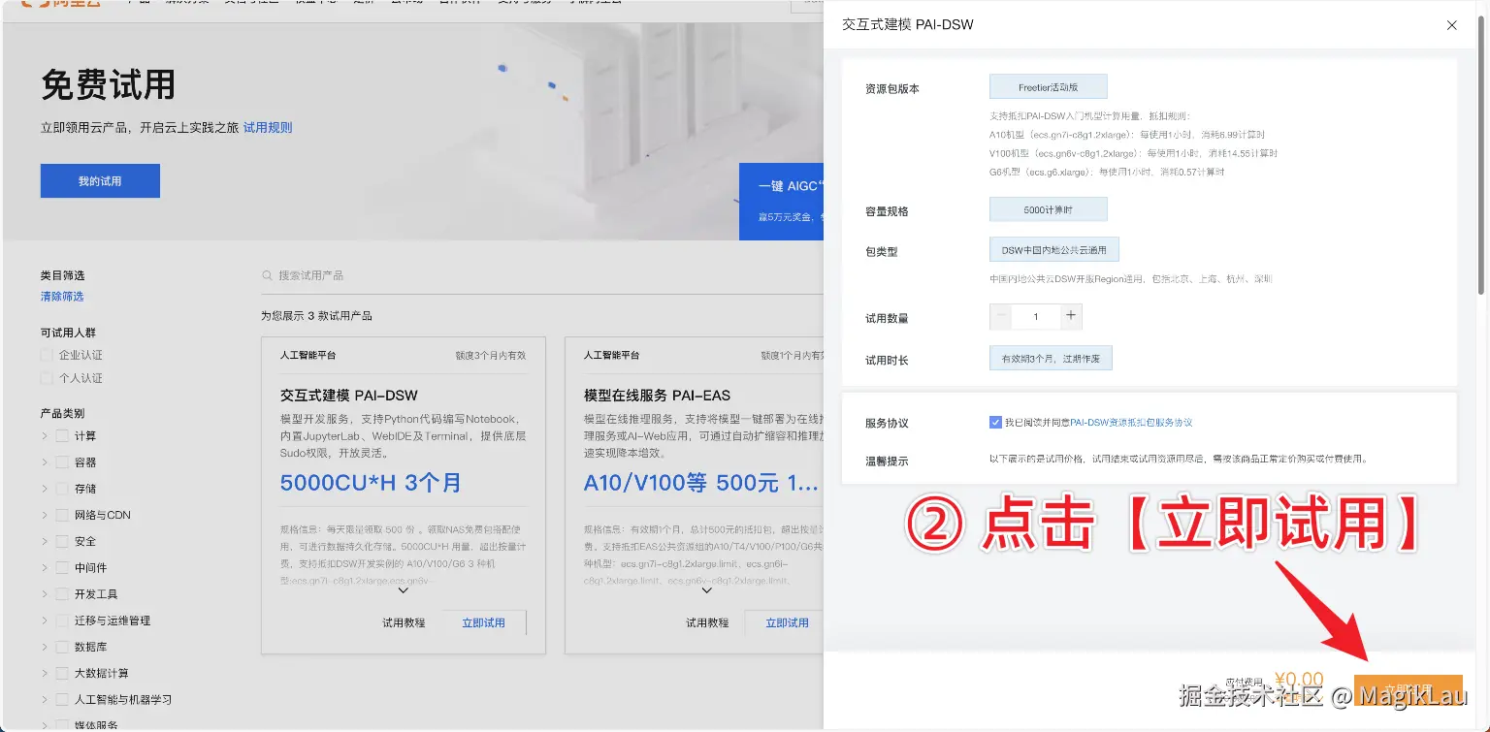Tick the 中间件 category checkbox

[x=62, y=567]
